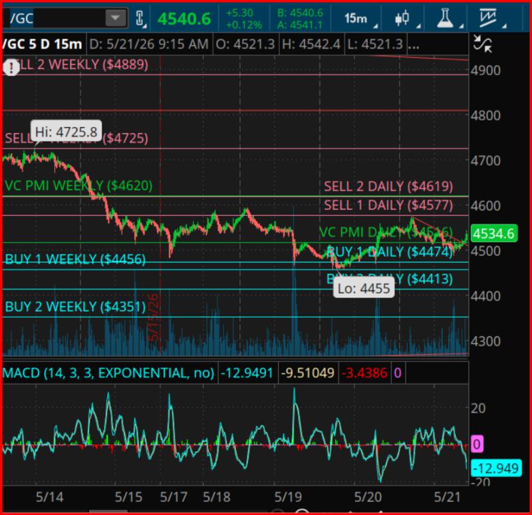Click the magenta 0 tag on the MACD axis
This screenshot has width=532, height=515.
[476, 444]
